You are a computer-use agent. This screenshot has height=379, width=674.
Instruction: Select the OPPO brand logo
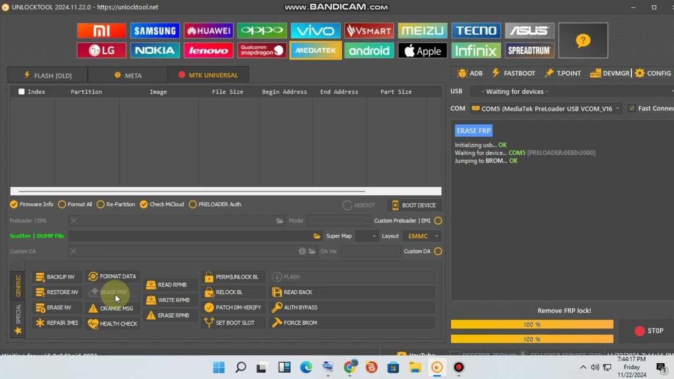[262, 31]
